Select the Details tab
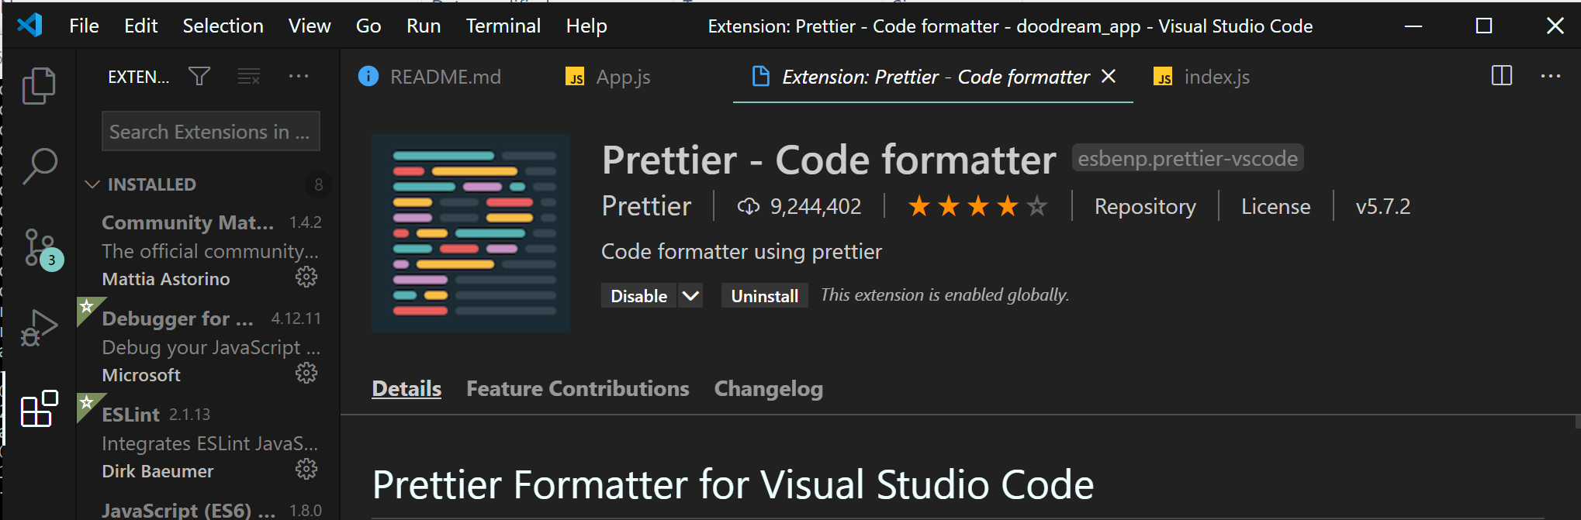The width and height of the screenshot is (1581, 520). pos(406,388)
